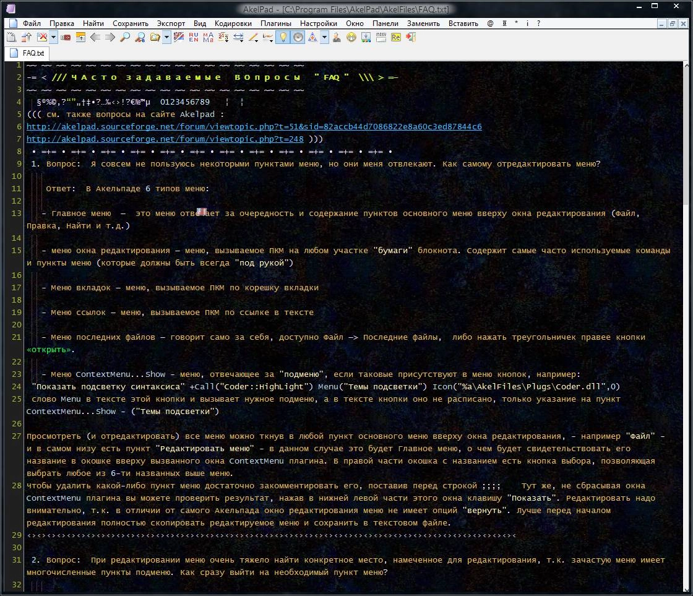Open the Правка menu
This screenshot has width=693, height=596.
[x=62, y=24]
